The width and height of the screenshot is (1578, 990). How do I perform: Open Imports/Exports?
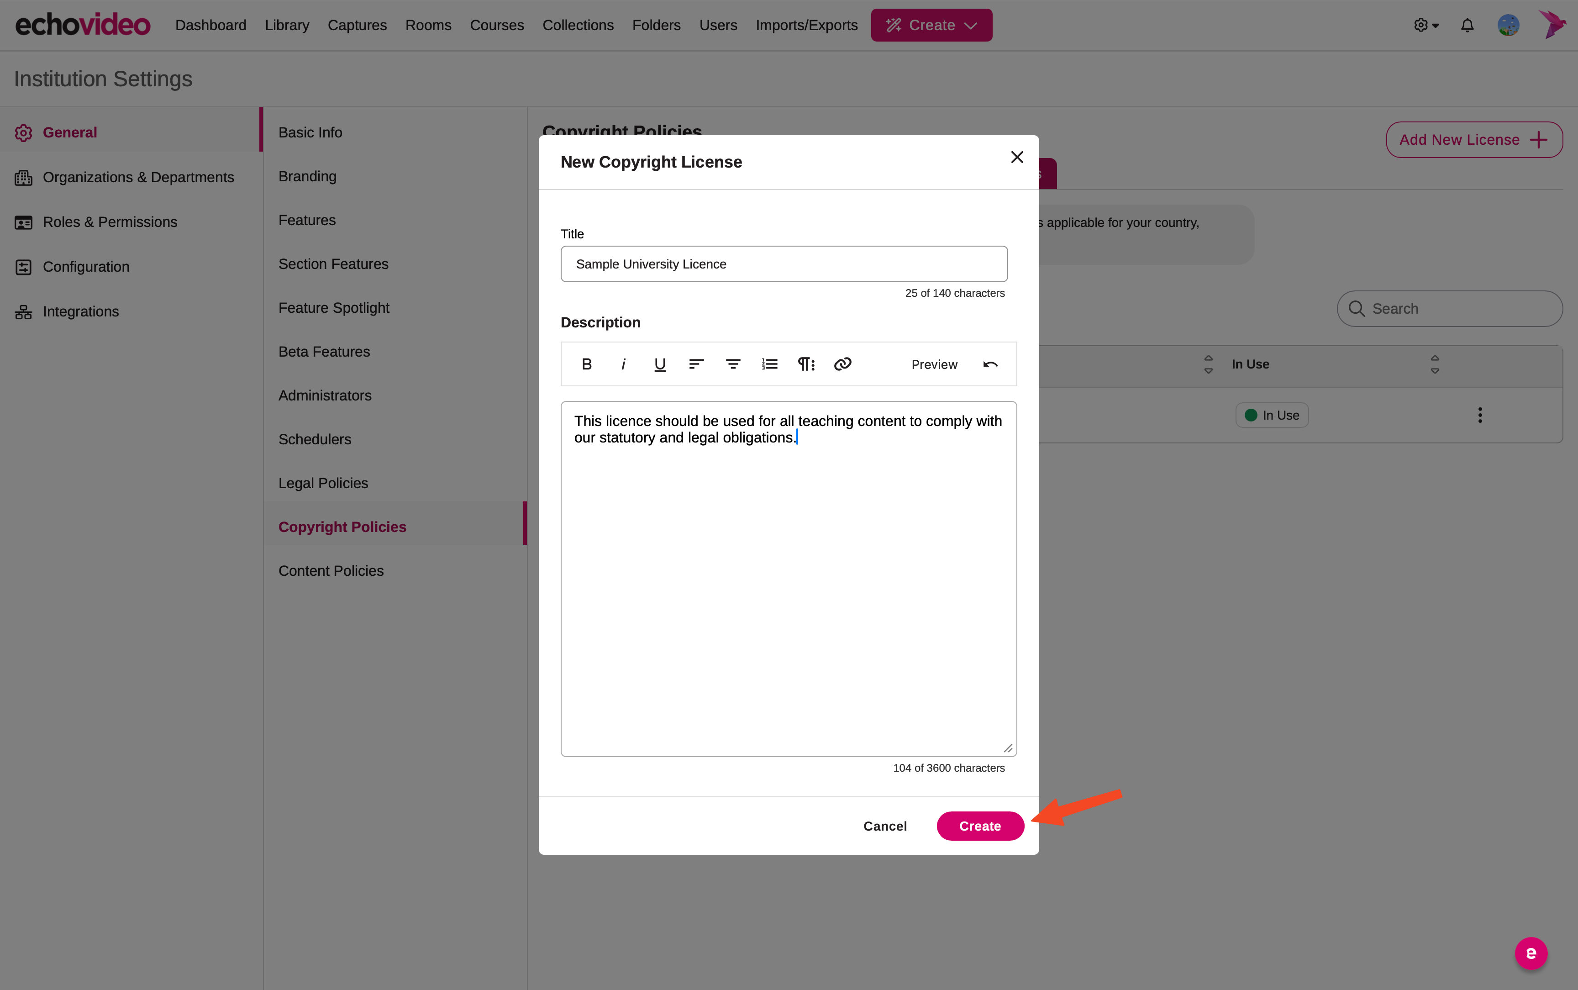coord(806,25)
